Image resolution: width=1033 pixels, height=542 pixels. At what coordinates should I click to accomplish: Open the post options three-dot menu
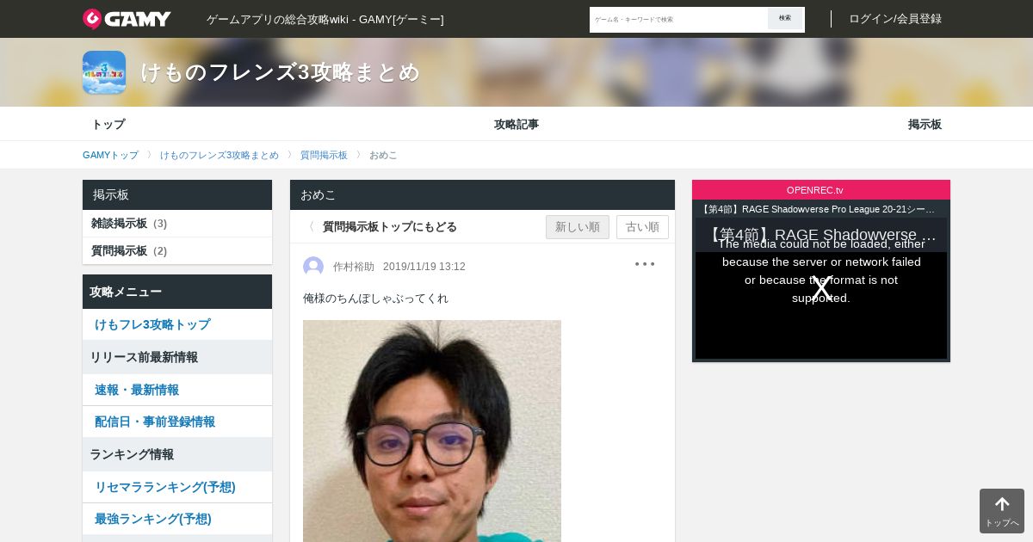click(645, 264)
